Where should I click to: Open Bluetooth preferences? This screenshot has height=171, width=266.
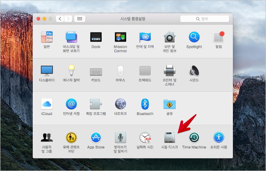145,104
